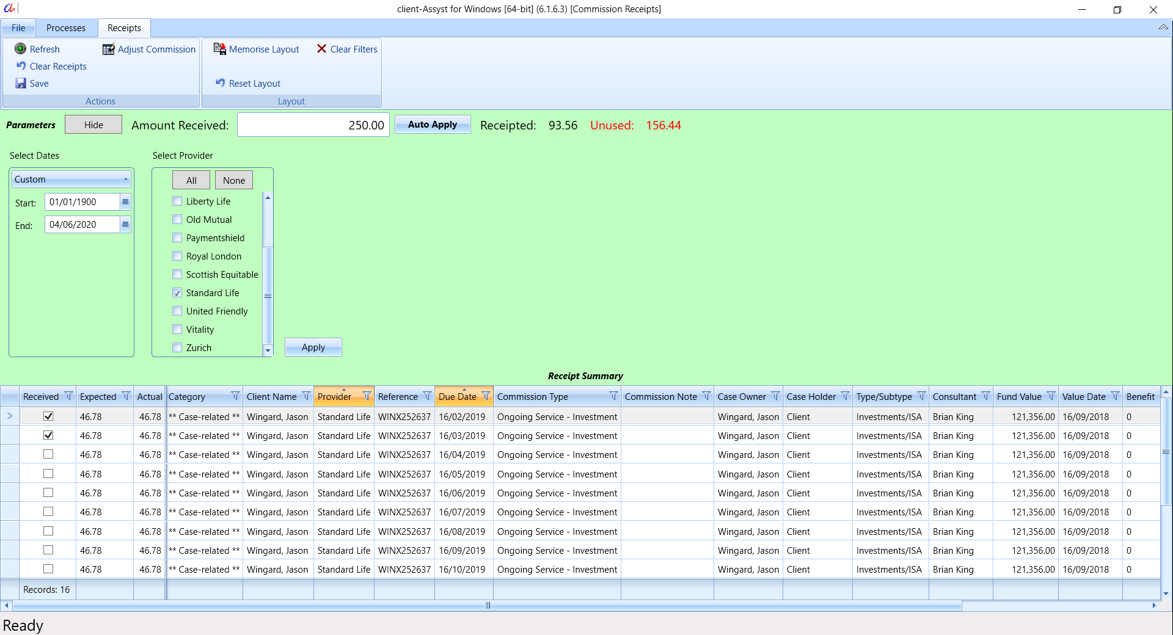Click the Reset Layout icon
The width and height of the screenshot is (1173, 635).
tap(220, 83)
